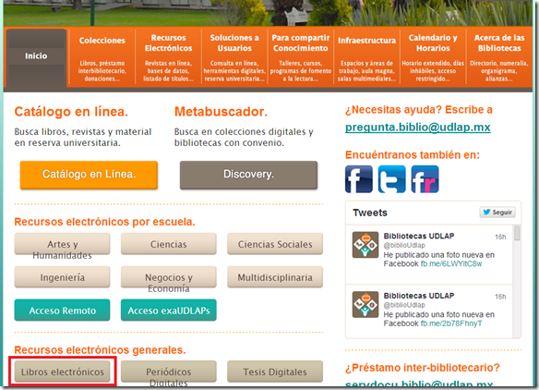539x390 pixels.
Task: Open the FriendFeed social icon
Action: tap(425, 179)
